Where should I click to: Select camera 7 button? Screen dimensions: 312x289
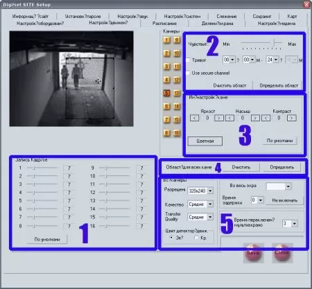click(166, 120)
